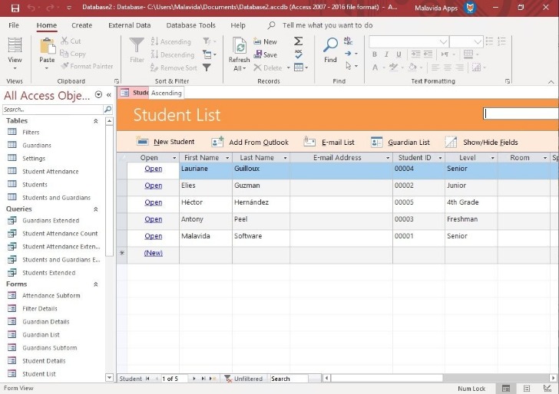Click the Paste clipboard icon
The image size is (559, 394).
tap(47, 46)
